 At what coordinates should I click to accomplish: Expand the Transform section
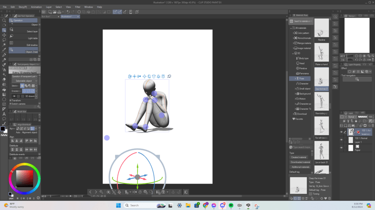click(x=10, y=100)
